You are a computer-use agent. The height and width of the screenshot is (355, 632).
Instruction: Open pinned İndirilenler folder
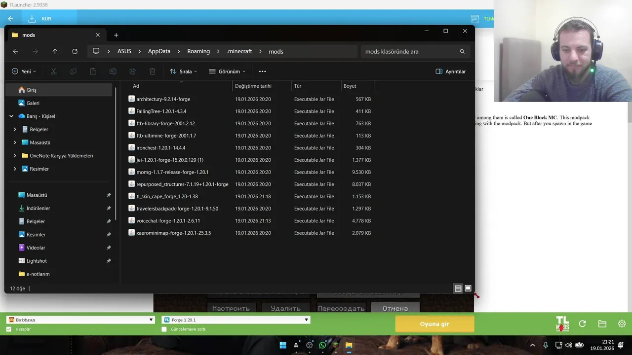59,208
